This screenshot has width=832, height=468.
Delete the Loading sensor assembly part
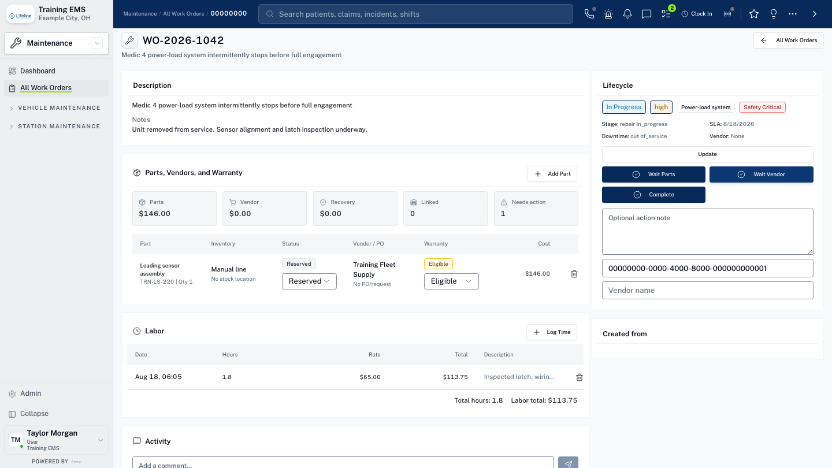(574, 274)
